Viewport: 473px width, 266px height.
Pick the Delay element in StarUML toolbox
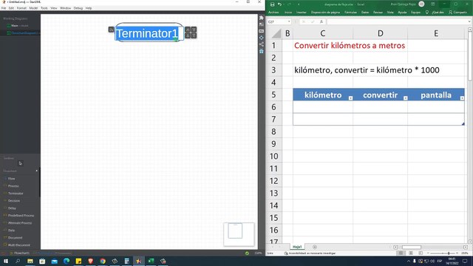tap(12, 208)
